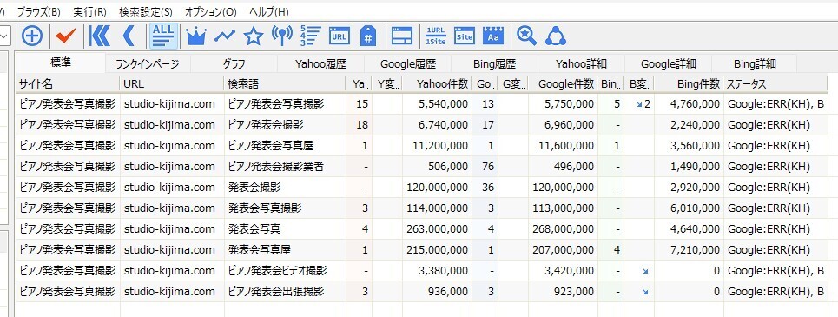This screenshot has height=317, width=838.
Task: Switch to the Bing詳細 tab
Action: click(x=754, y=64)
